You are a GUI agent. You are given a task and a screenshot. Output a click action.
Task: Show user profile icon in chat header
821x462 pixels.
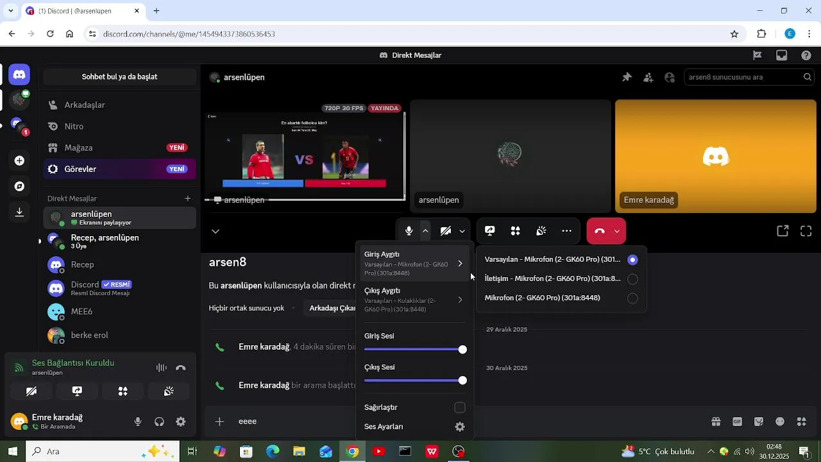tap(670, 77)
